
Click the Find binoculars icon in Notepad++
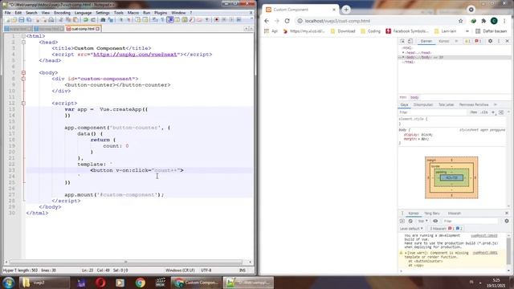coord(103,20)
